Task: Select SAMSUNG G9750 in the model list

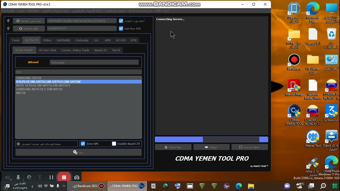Action: 78,78
